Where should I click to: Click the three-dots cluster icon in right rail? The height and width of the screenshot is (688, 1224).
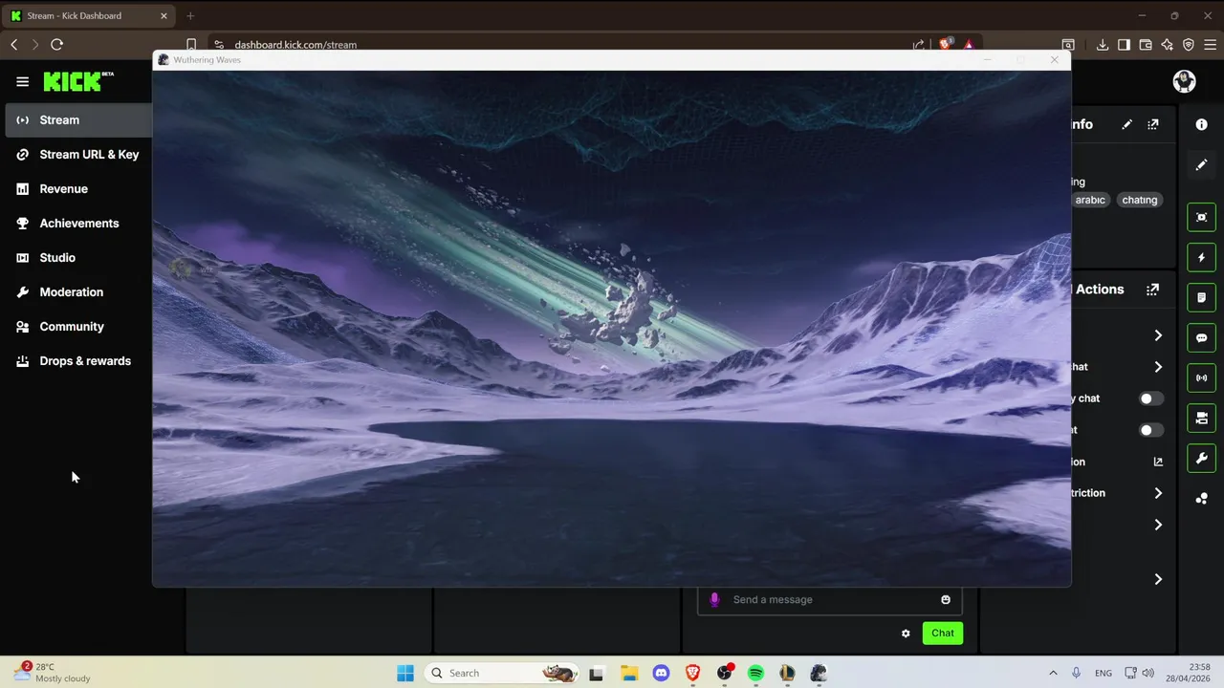(x=1202, y=499)
